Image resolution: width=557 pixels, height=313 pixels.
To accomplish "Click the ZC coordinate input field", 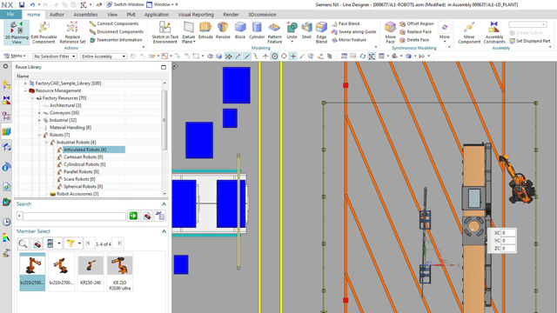I will tap(508, 249).
